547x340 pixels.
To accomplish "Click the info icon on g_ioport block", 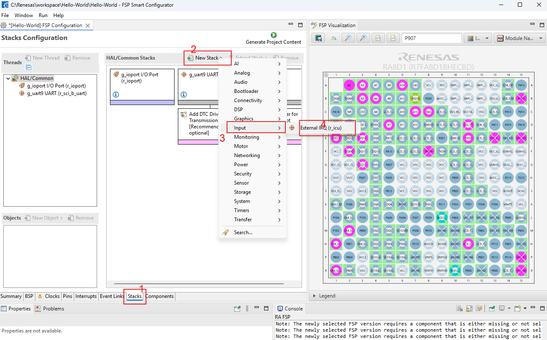I will (x=116, y=95).
